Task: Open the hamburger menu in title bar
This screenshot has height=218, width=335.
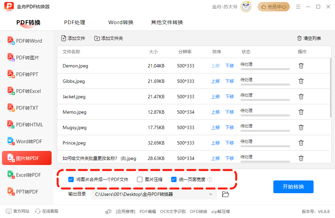Action: (x=298, y=7)
